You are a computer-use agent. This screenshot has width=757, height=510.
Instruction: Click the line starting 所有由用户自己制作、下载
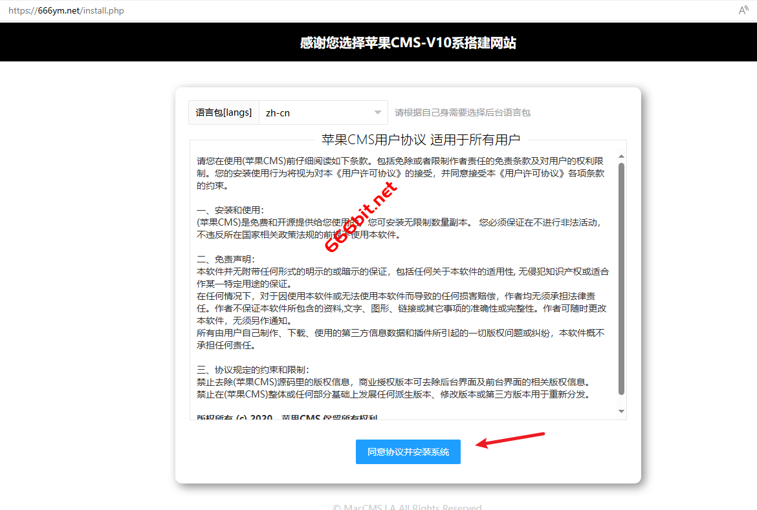coord(400,333)
